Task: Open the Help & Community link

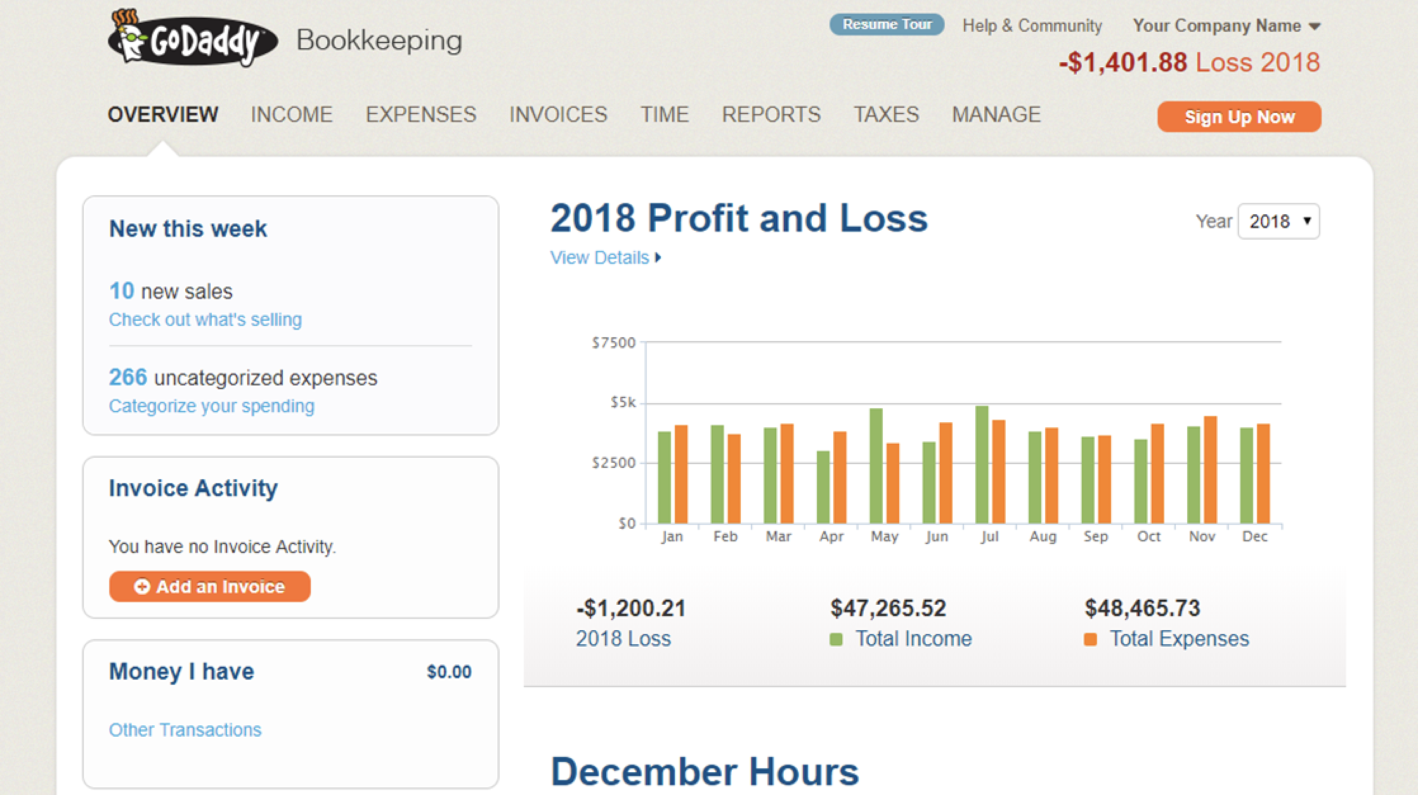Action: pyautogui.click(x=1032, y=26)
